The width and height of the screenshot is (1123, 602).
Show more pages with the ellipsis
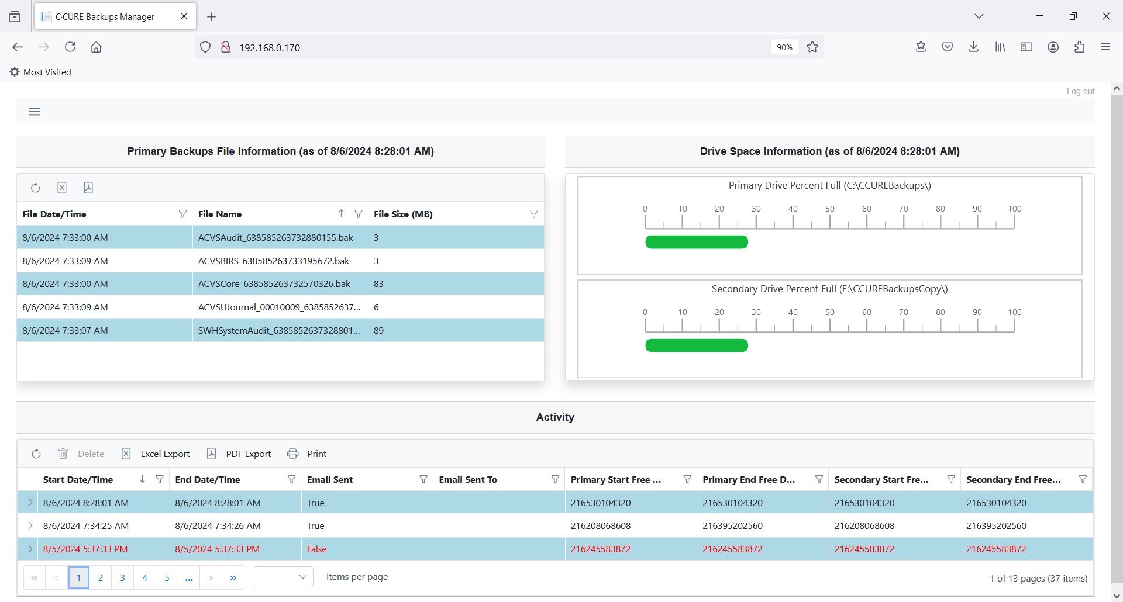click(x=189, y=577)
